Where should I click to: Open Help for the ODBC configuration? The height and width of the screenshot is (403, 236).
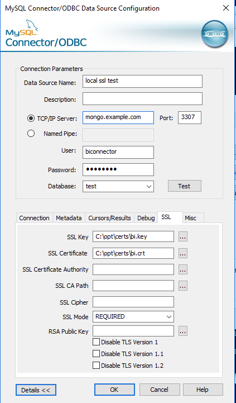[203, 390]
